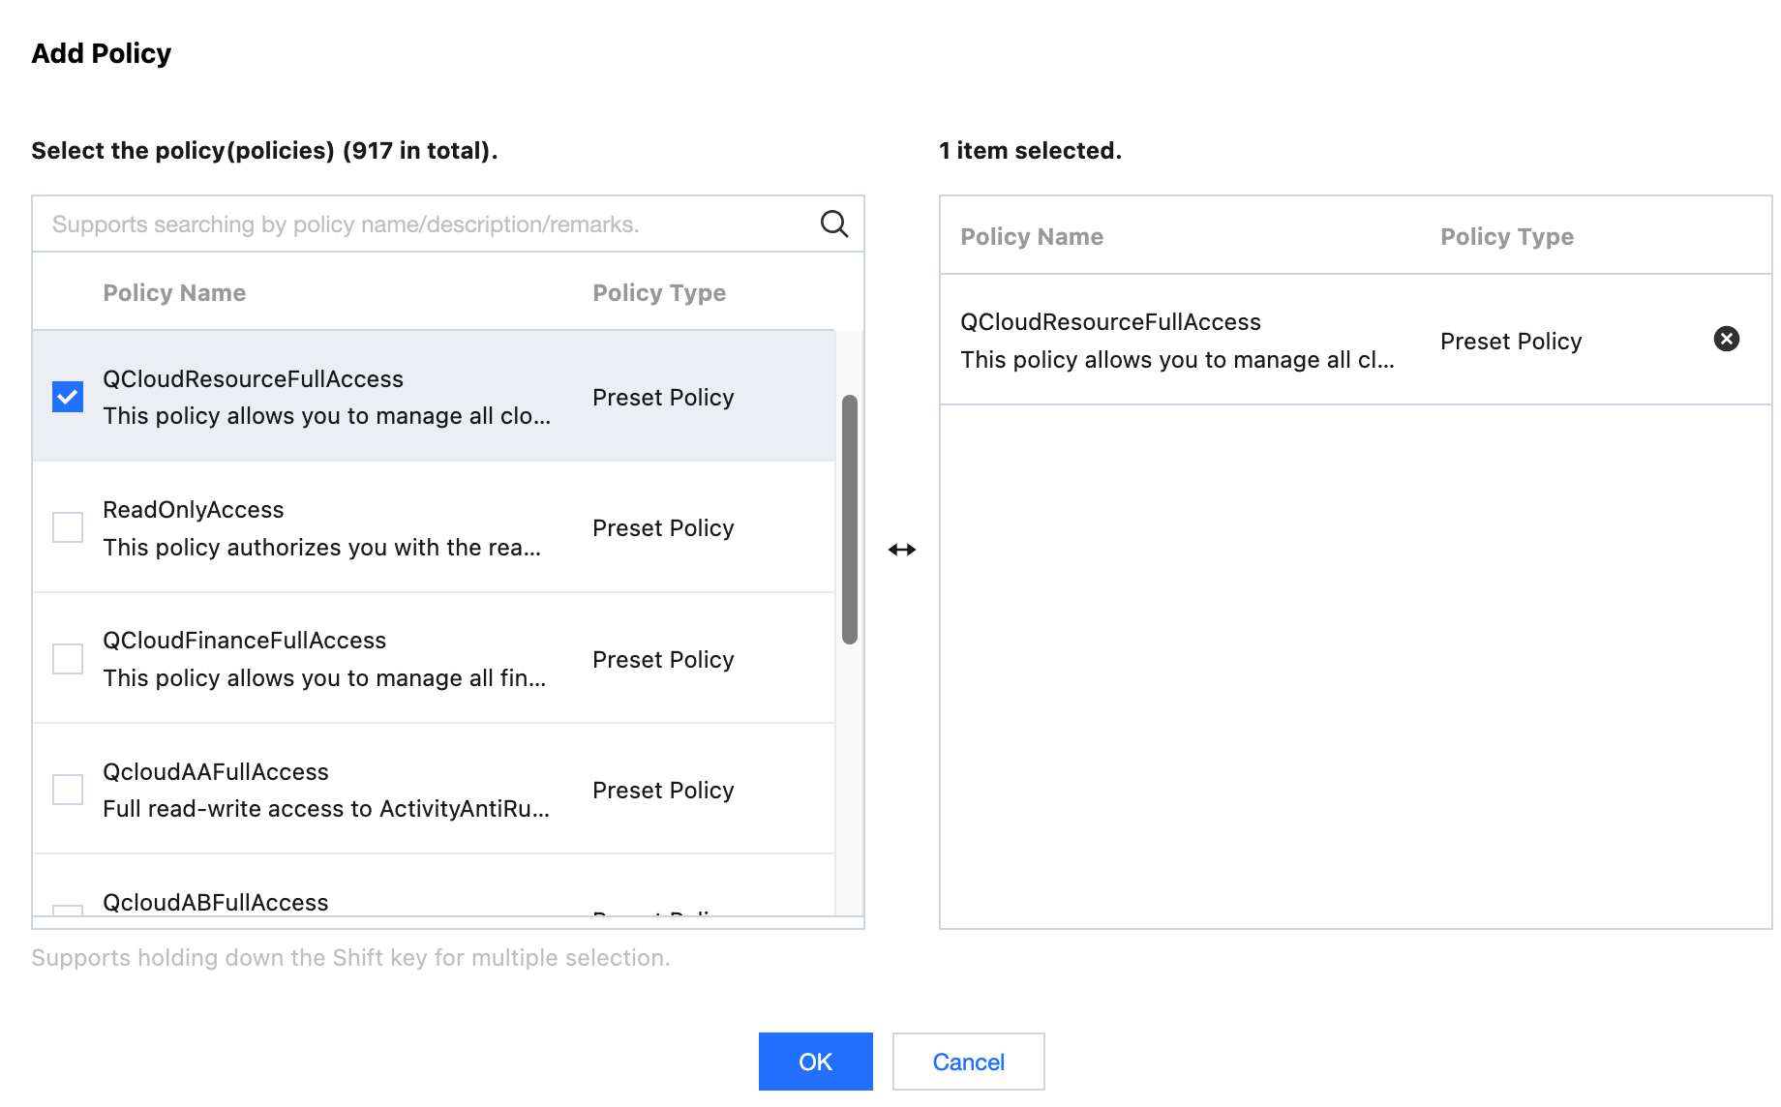
Task: Click the double-arrow transfer icon
Action: coord(901,550)
